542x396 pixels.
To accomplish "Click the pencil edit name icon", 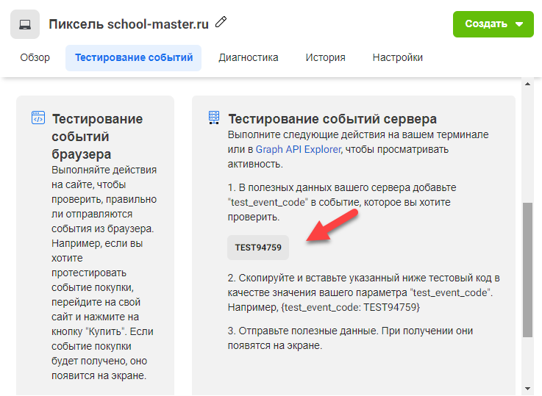I will [221, 22].
